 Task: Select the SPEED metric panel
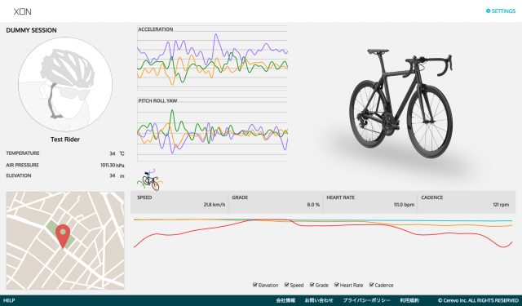tap(179, 202)
